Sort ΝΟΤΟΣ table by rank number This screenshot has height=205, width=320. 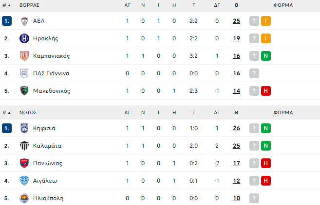coord(6,112)
